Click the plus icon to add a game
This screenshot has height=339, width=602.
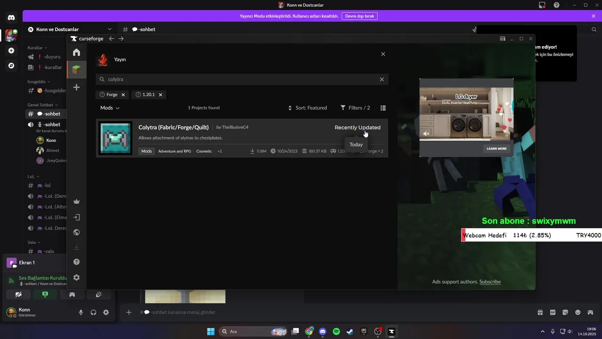(x=76, y=87)
